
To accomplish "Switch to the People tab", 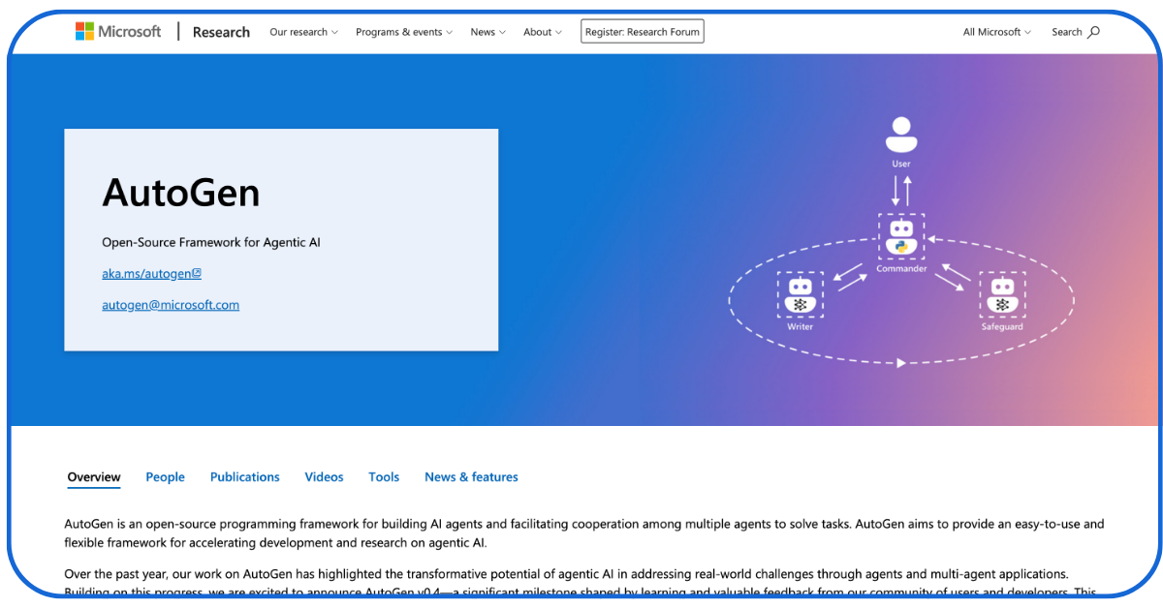I will 165,477.
